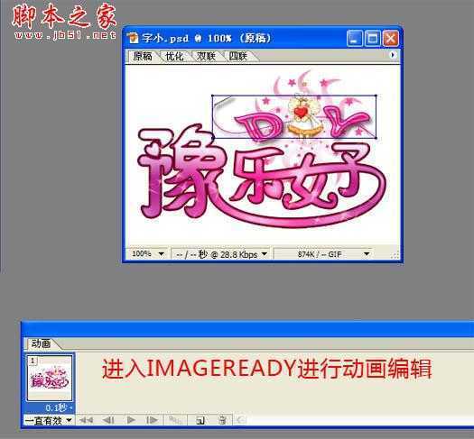Screen dimensions: 474x439
Task: Select animation frame 1 thumbnail
Action: pos(50,379)
